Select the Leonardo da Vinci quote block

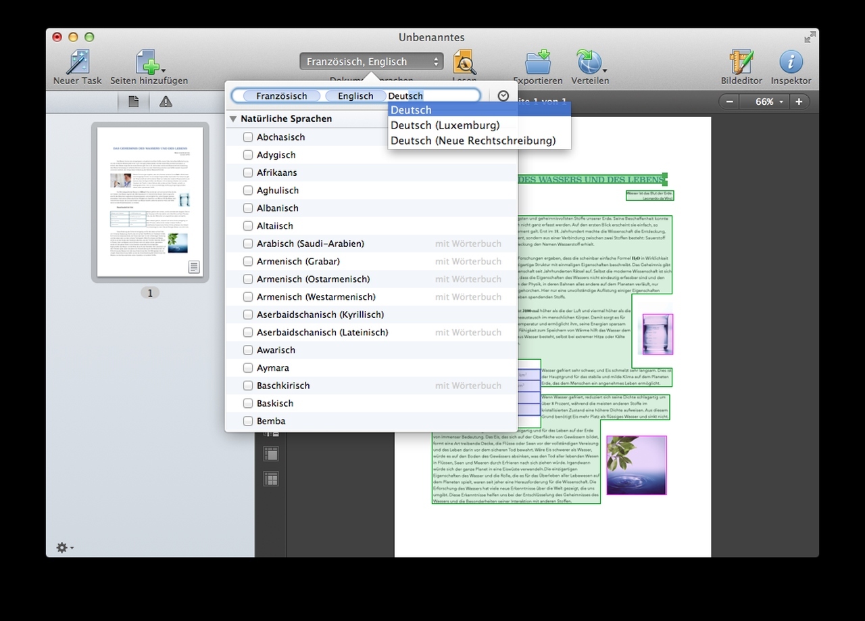pyautogui.click(x=649, y=195)
